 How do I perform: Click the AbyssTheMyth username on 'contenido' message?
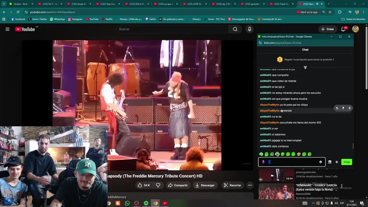(269, 111)
